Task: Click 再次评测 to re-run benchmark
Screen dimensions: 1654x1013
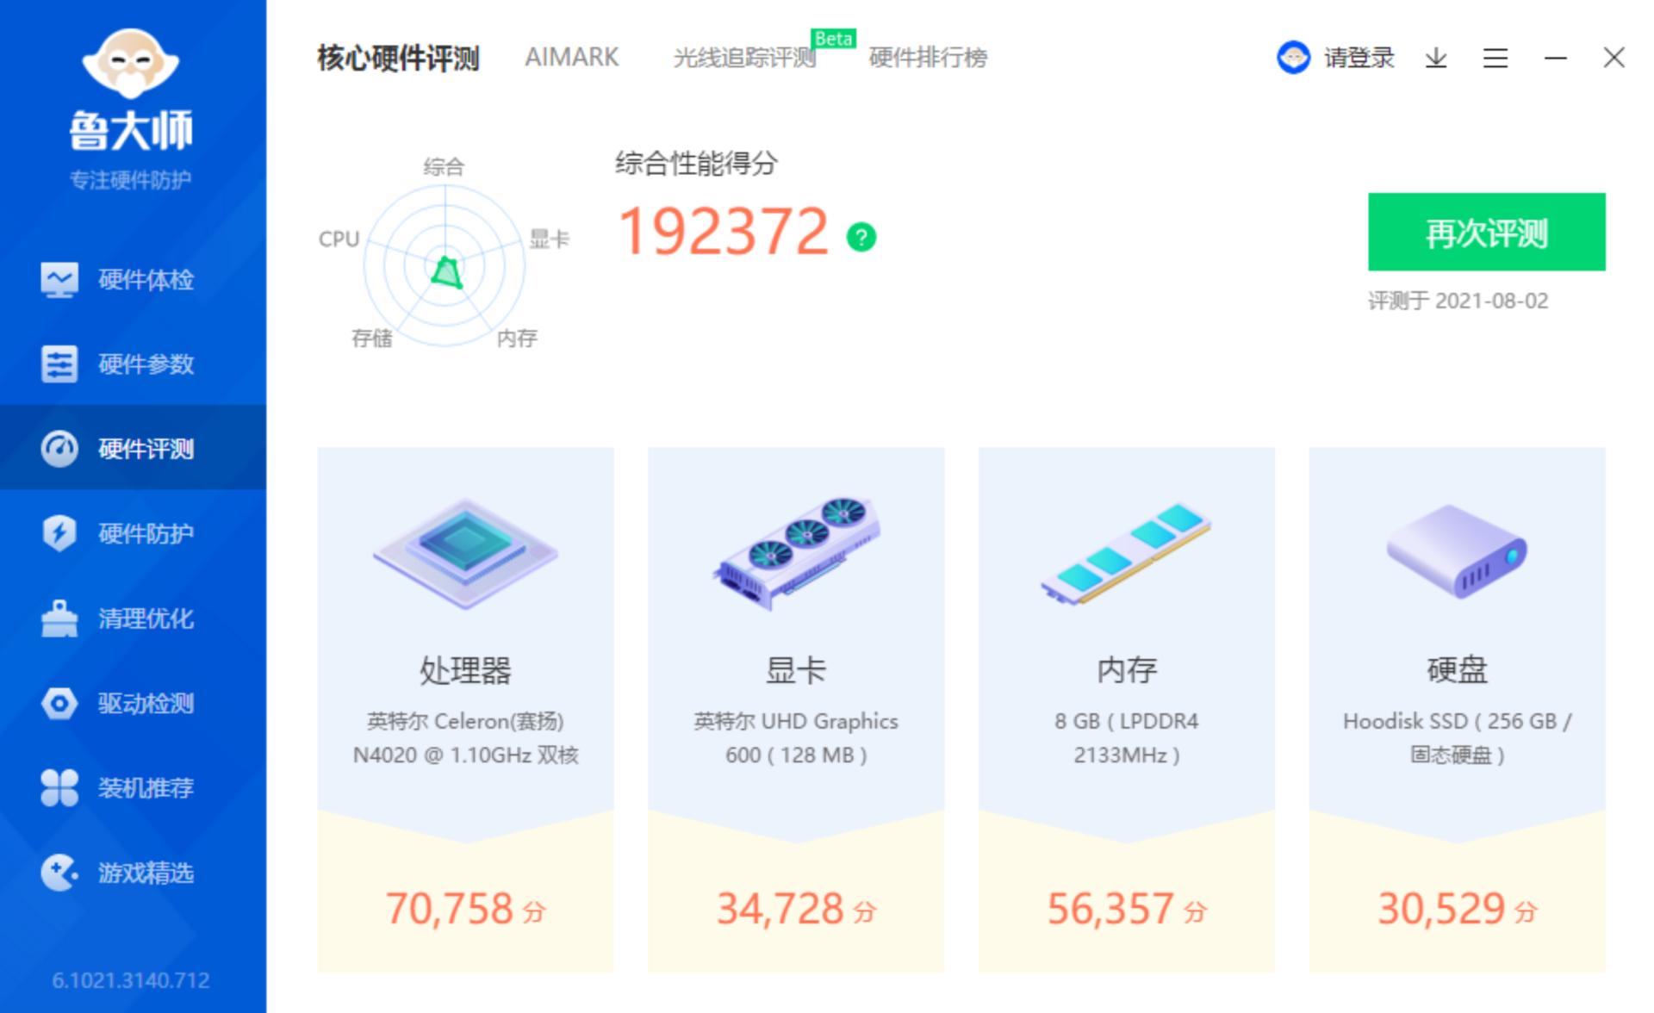Action: 1486,232
